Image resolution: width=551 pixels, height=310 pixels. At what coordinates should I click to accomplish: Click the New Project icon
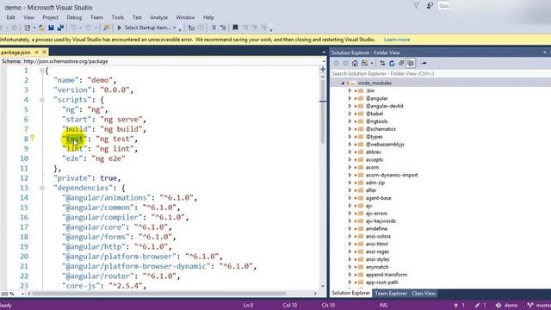pyautogui.click(x=27, y=28)
